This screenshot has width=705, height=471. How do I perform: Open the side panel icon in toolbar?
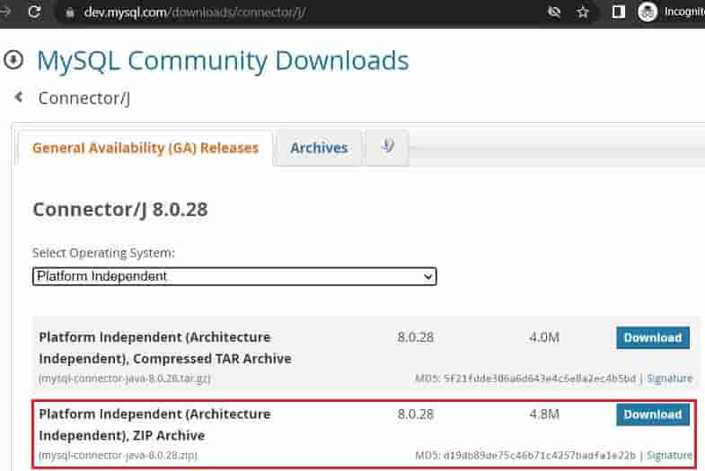point(618,13)
